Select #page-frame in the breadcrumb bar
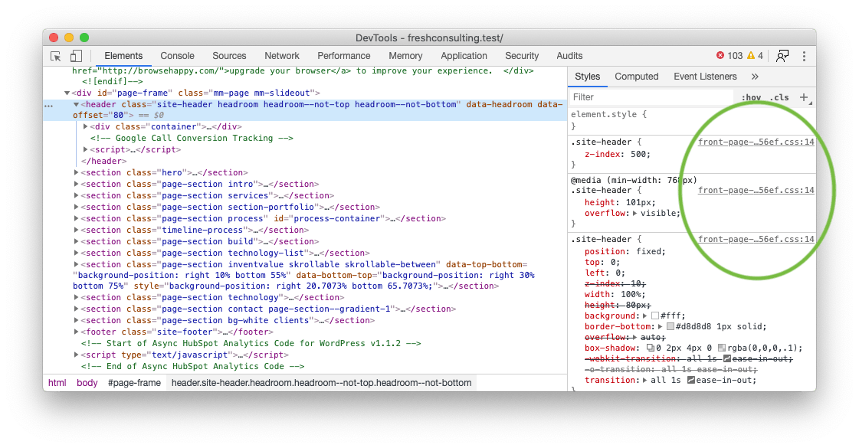859x448 pixels. (x=134, y=383)
